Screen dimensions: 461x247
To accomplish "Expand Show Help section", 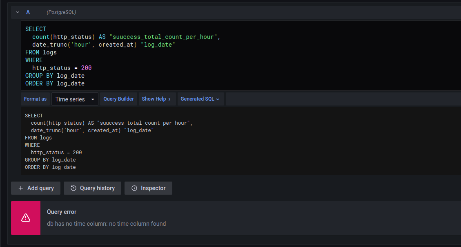I will click(x=156, y=99).
